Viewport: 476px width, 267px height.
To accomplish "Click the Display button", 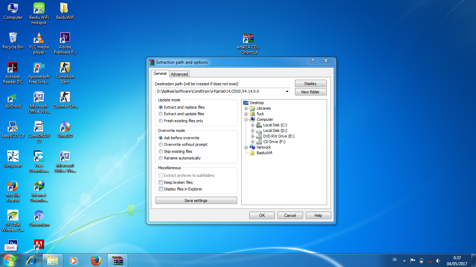I will click(x=311, y=84).
